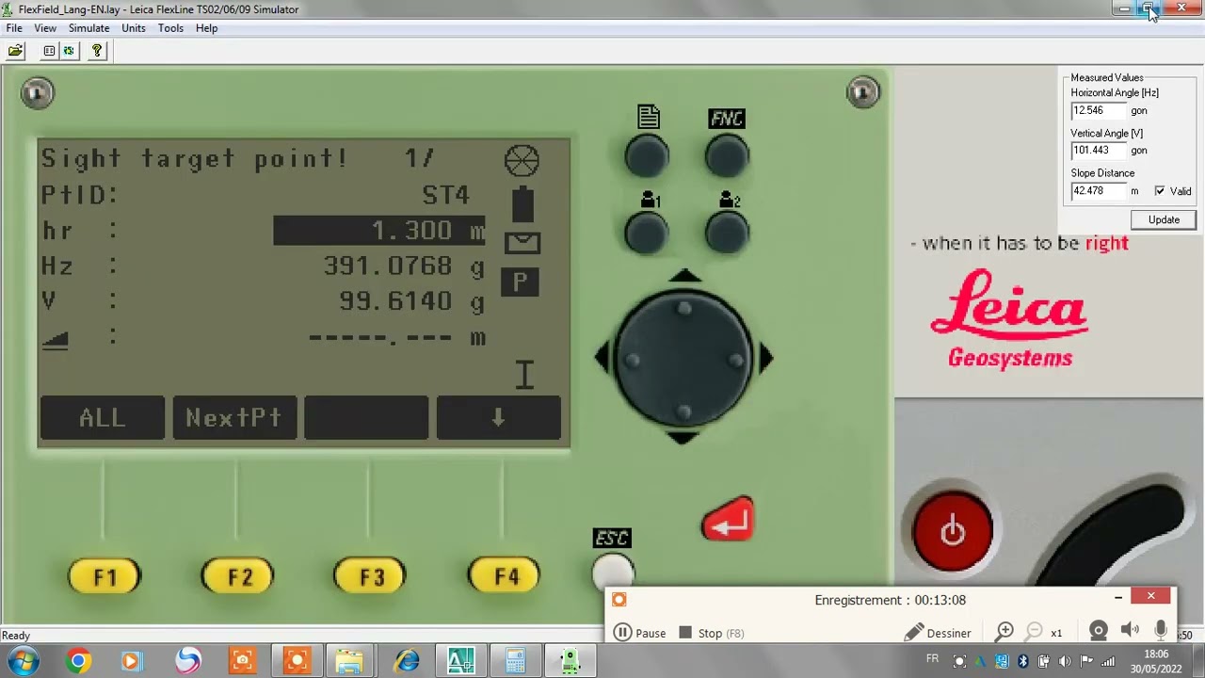
Task: Click the navigation pad left arrow
Action: [x=602, y=358]
